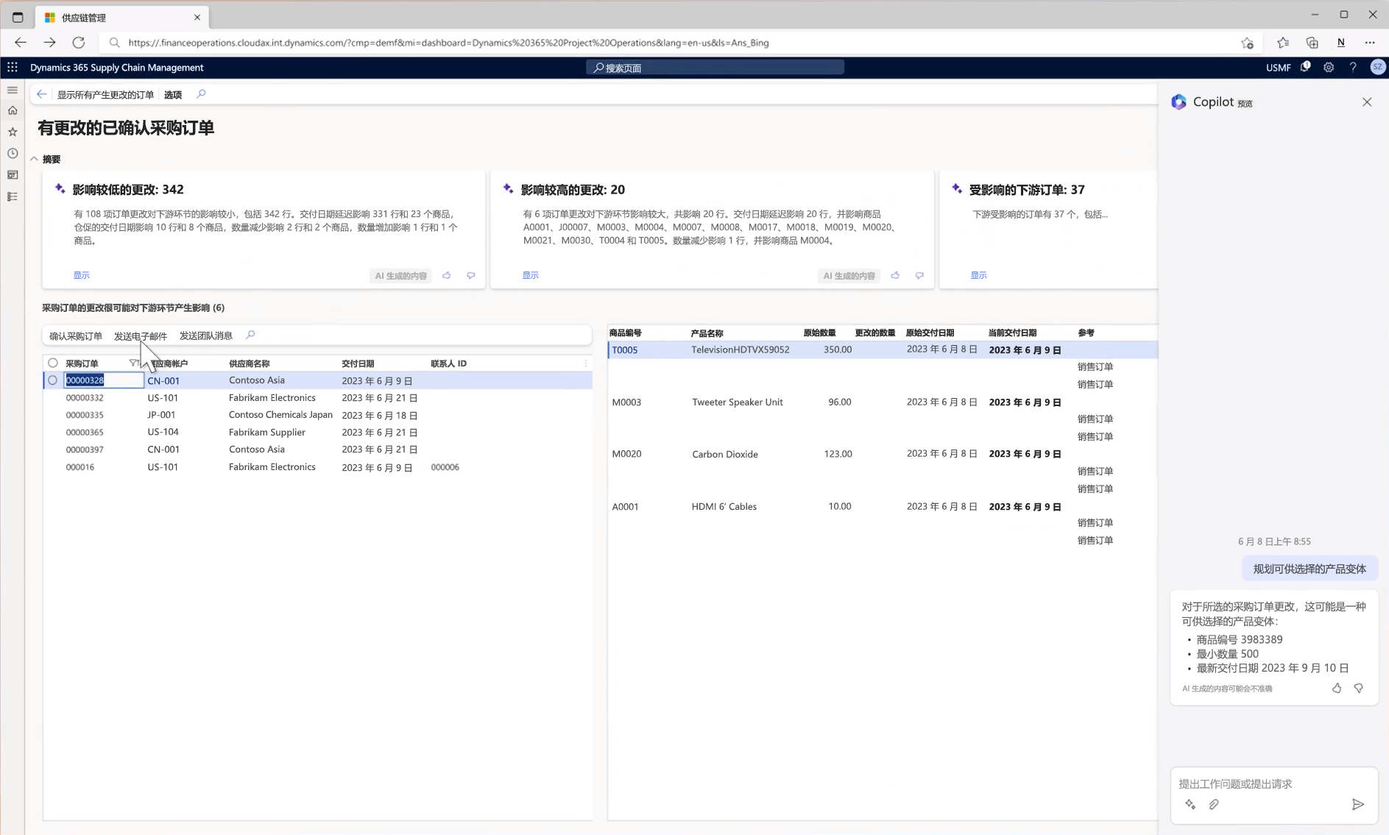
Task: Toggle select-all circle in order grid header
Action: (53, 363)
